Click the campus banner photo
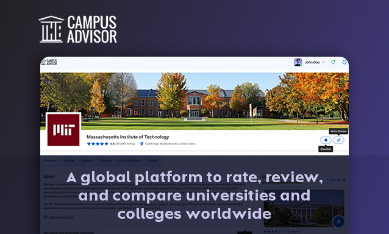The width and height of the screenshot is (389, 234). (194, 101)
